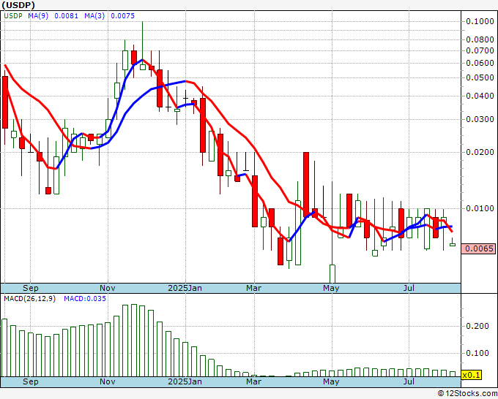Click the 0.100 MACD axis label
This screenshot has width=498, height=399.
pos(477,353)
